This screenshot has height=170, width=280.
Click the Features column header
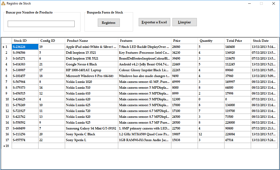pos(145,41)
